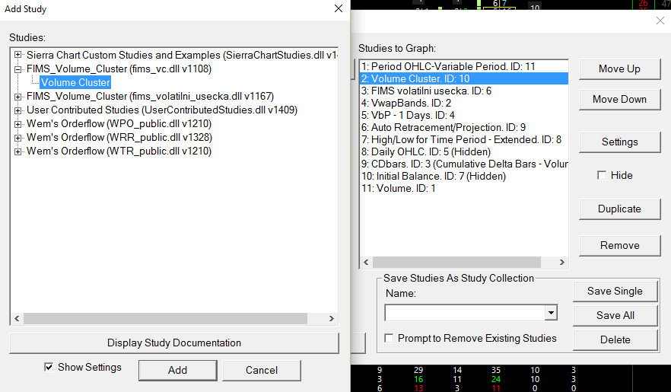
Task: Select '10: Initial Balance. ID: 7 (Hidden)'
Action: coord(464,177)
